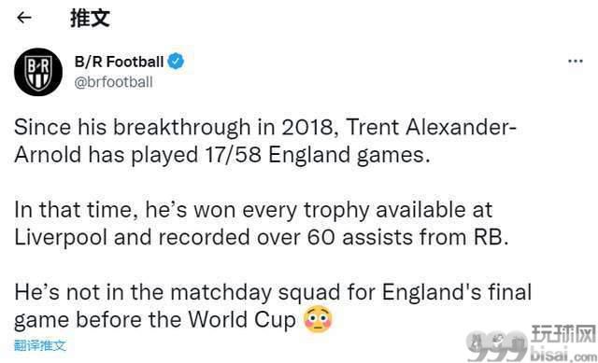Viewport: 598px width, 363px height.
Task: Click the B/R Football account name
Action: (119, 62)
